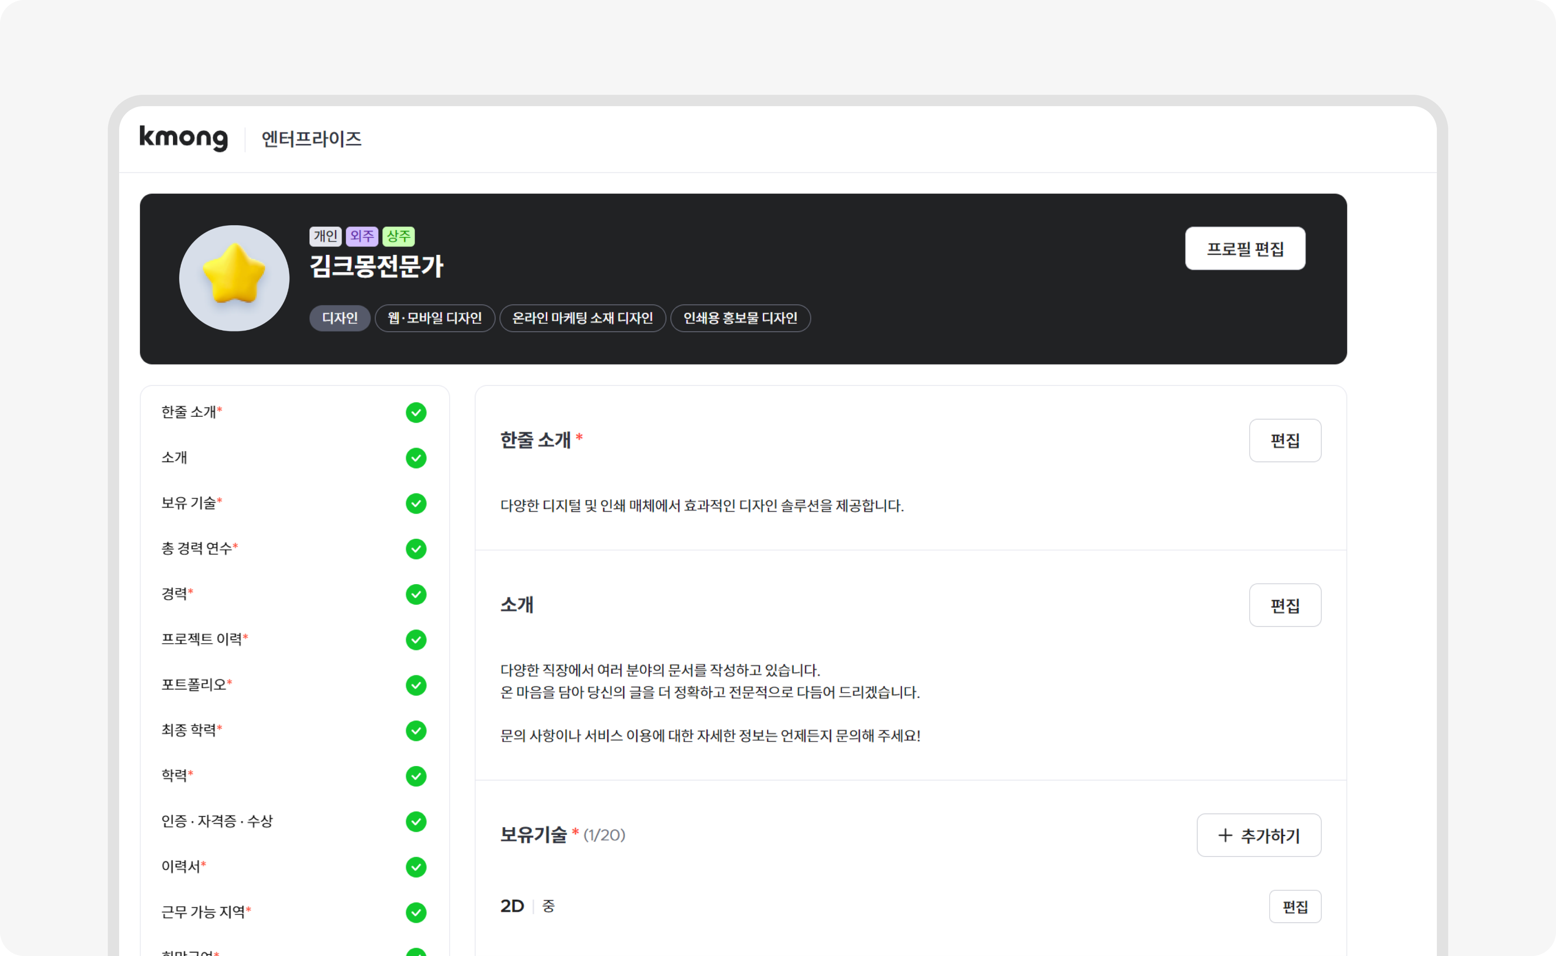The image size is (1556, 956).
Task: Click green check icon beside 한줄 소개
Action: pyautogui.click(x=416, y=413)
